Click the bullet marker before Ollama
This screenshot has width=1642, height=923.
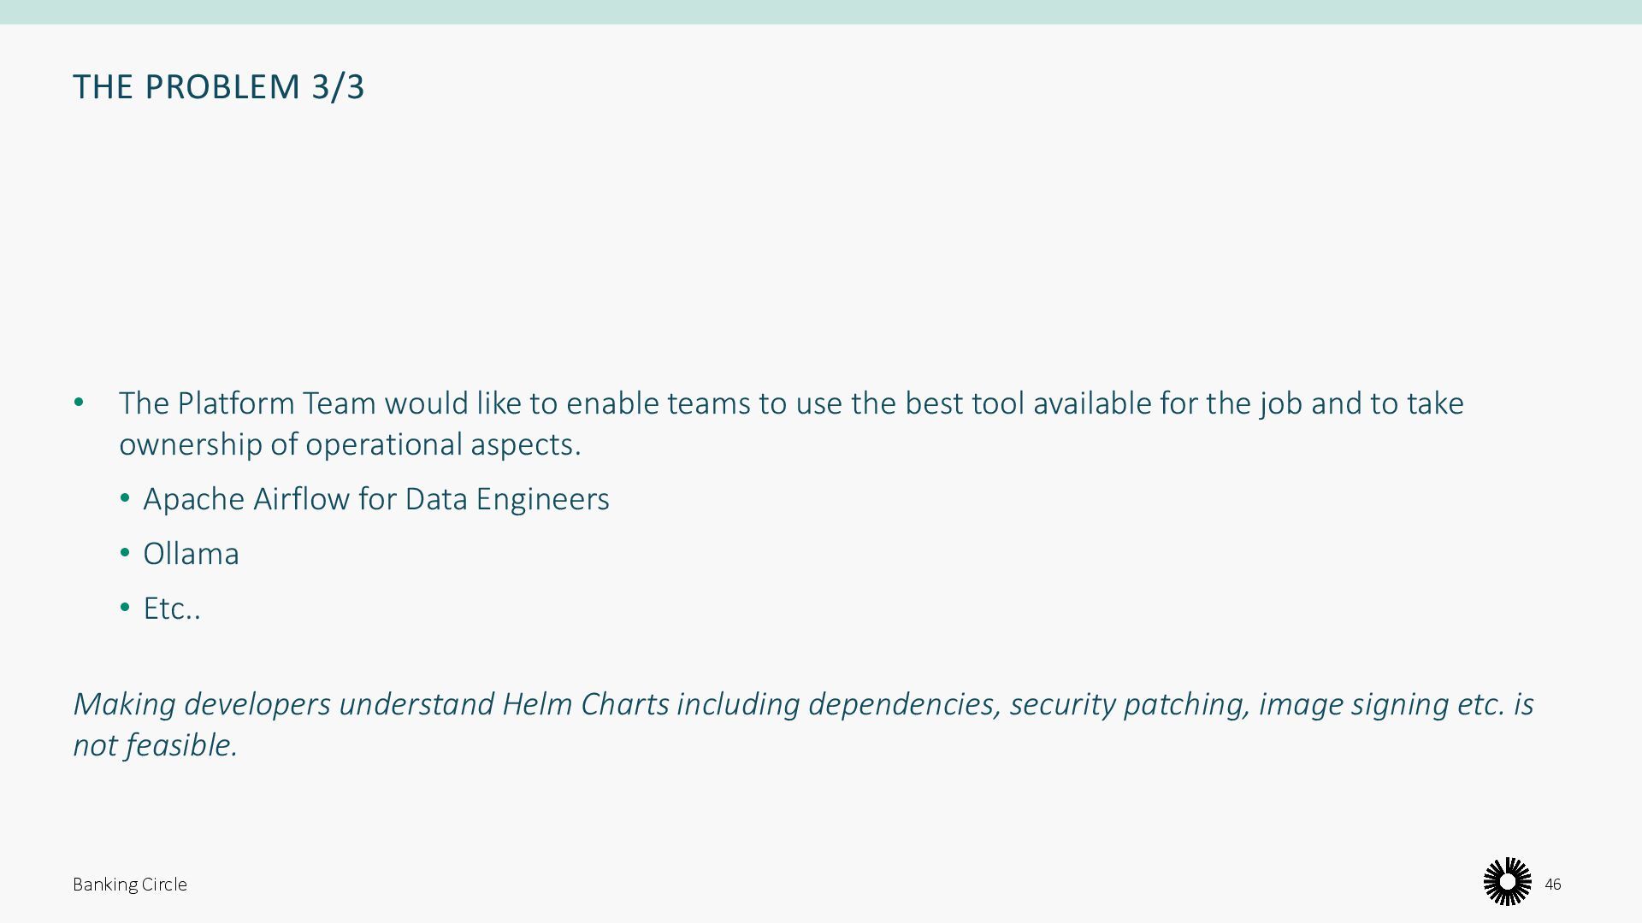125,553
